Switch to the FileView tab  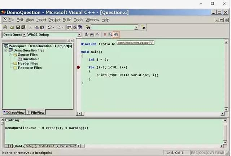[x=36, y=113]
